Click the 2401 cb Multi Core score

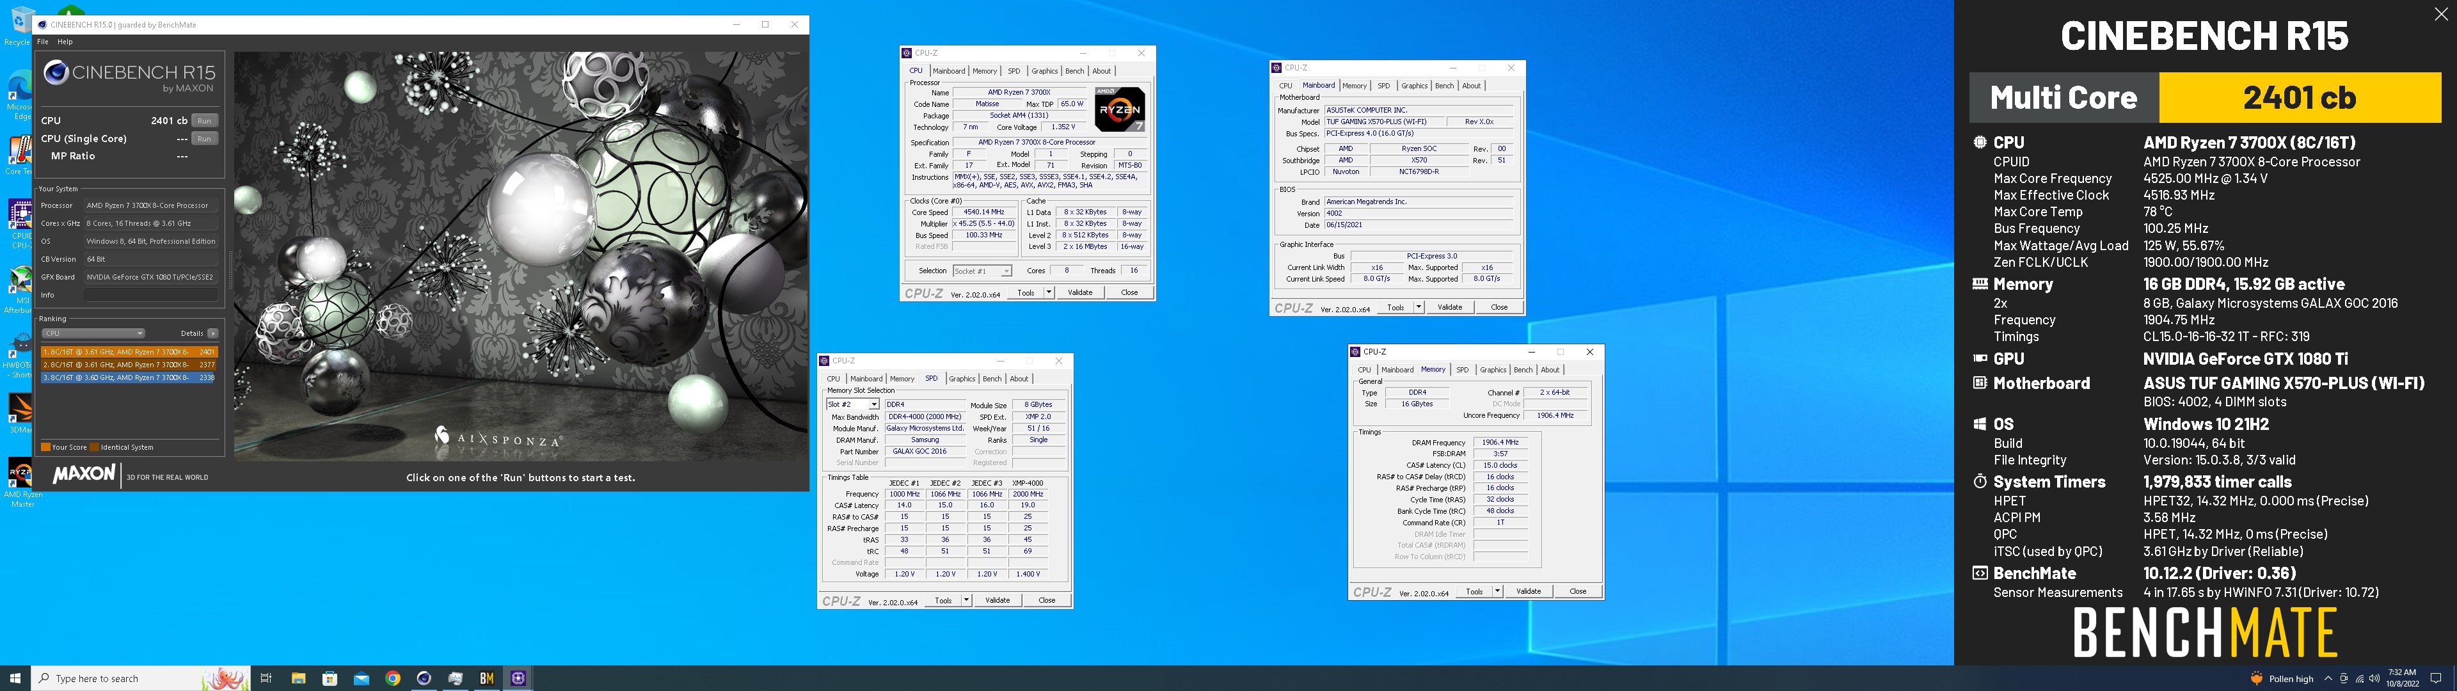2300,97
